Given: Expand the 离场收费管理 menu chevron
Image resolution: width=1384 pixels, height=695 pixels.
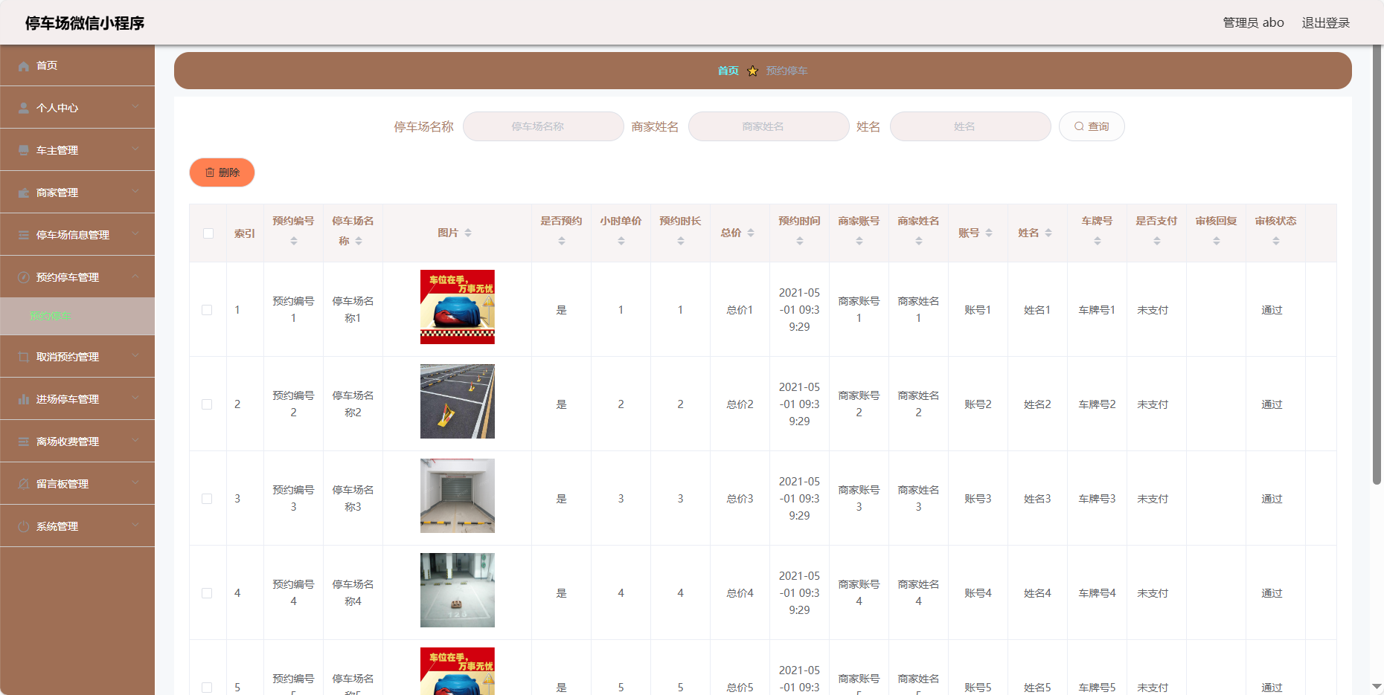Looking at the screenshot, I should point(135,440).
